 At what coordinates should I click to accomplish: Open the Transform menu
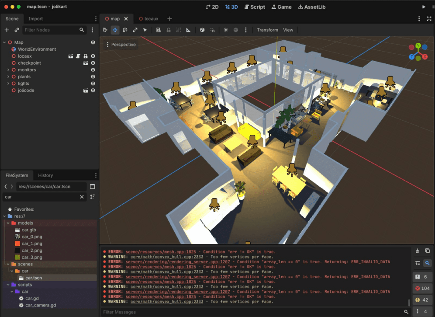coord(267,30)
